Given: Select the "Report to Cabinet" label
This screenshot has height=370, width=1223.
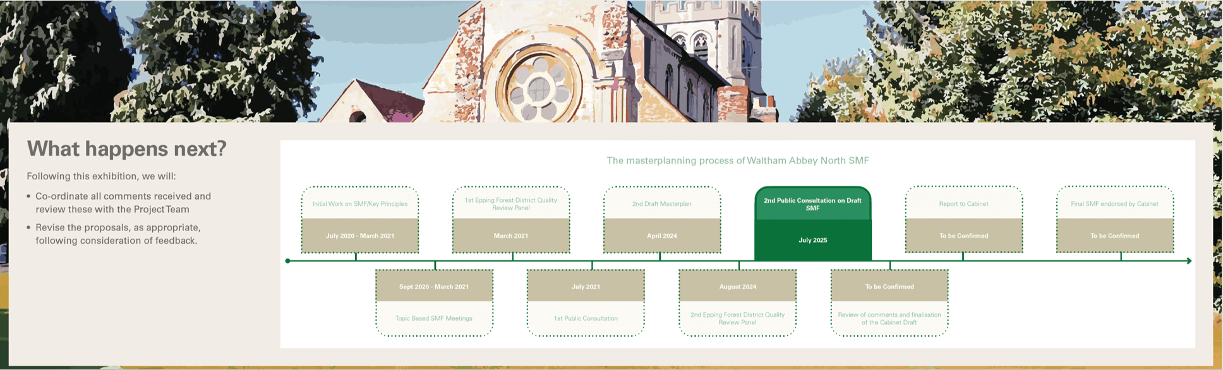Looking at the screenshot, I should point(964,204).
